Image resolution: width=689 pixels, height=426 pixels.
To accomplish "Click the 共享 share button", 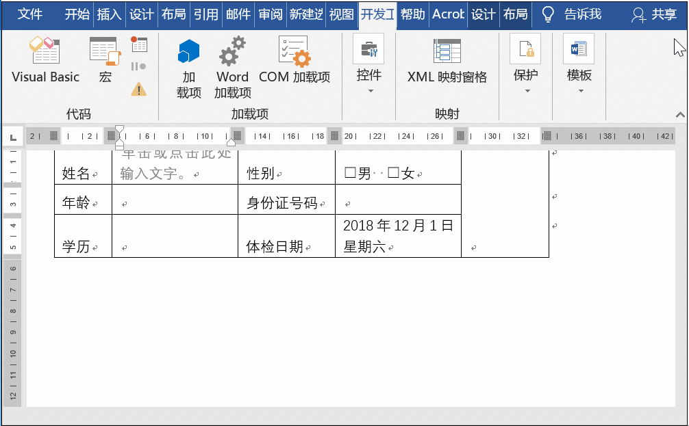I will pos(654,14).
